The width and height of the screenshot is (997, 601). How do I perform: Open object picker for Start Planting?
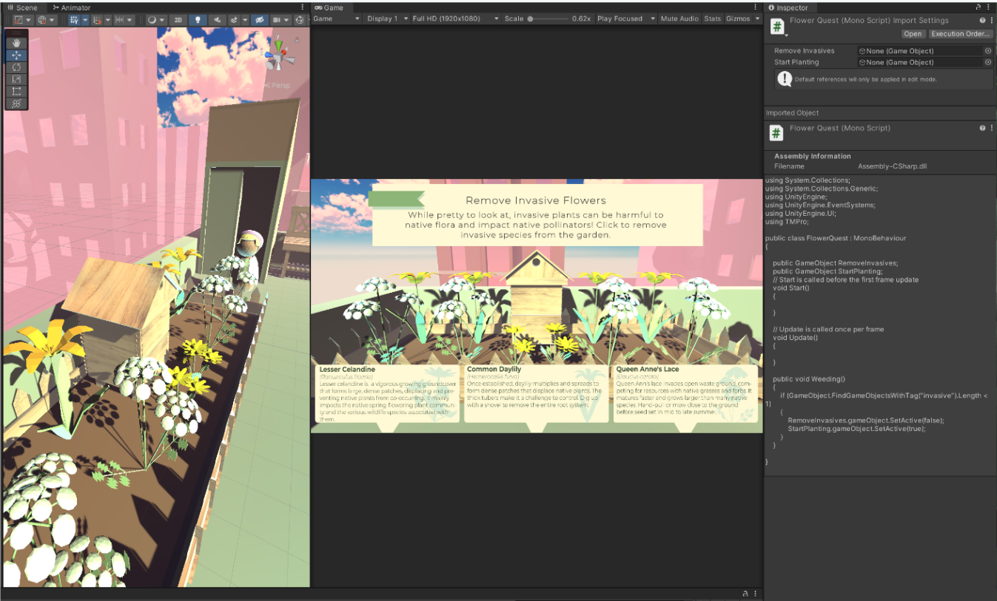(x=987, y=62)
